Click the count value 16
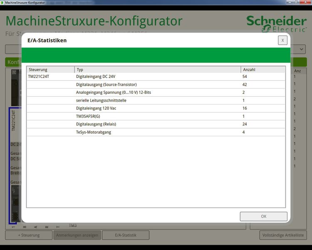This screenshot has height=250, width=312. pyautogui.click(x=245, y=108)
